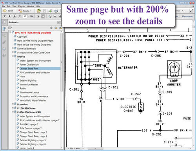
Task: Open the Create dropdown
Action: click(x=25, y=11)
